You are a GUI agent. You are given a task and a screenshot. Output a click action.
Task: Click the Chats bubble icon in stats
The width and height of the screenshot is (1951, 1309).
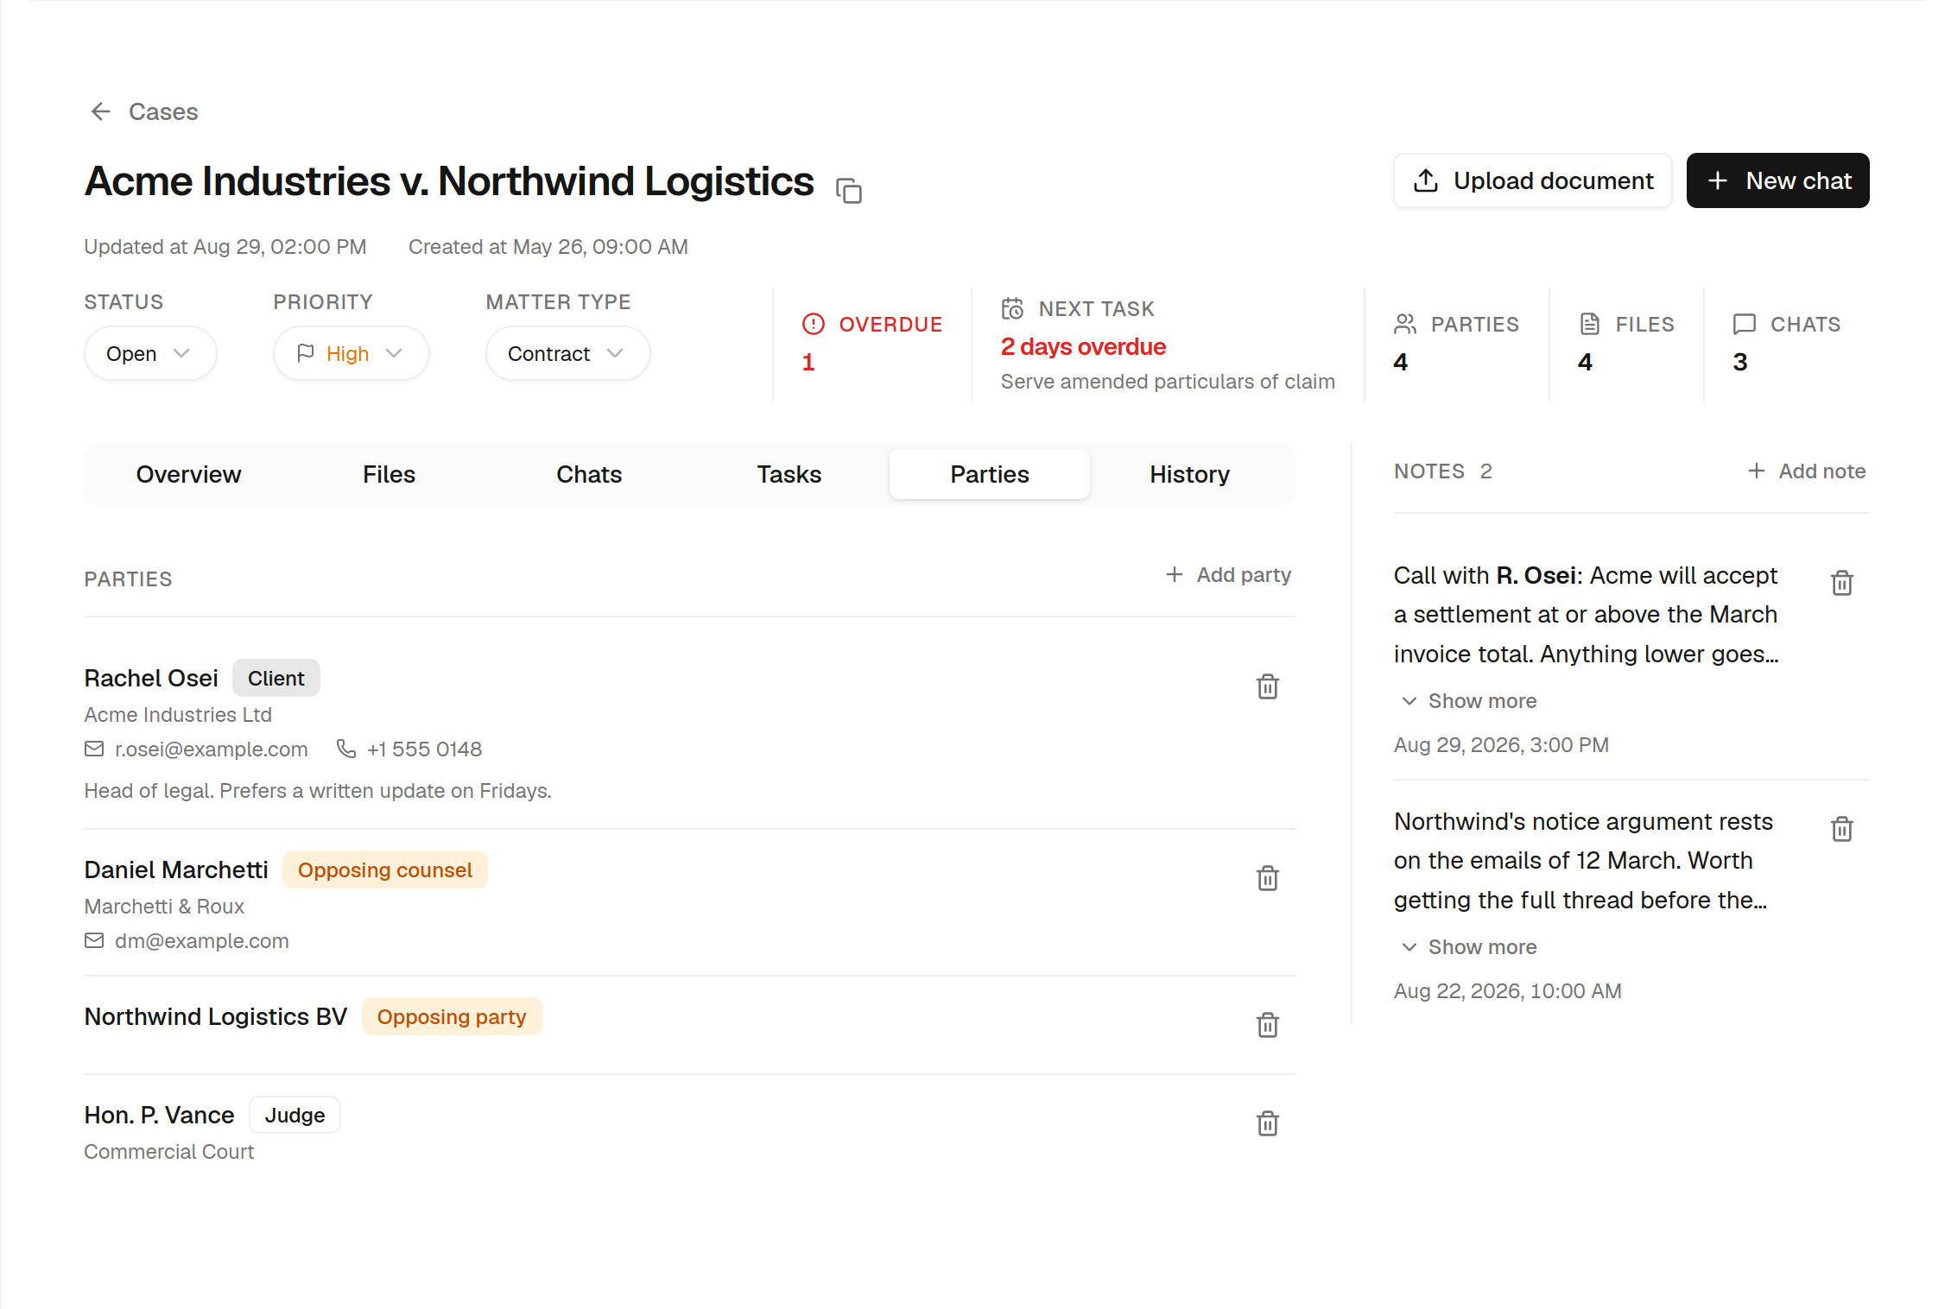point(1744,324)
